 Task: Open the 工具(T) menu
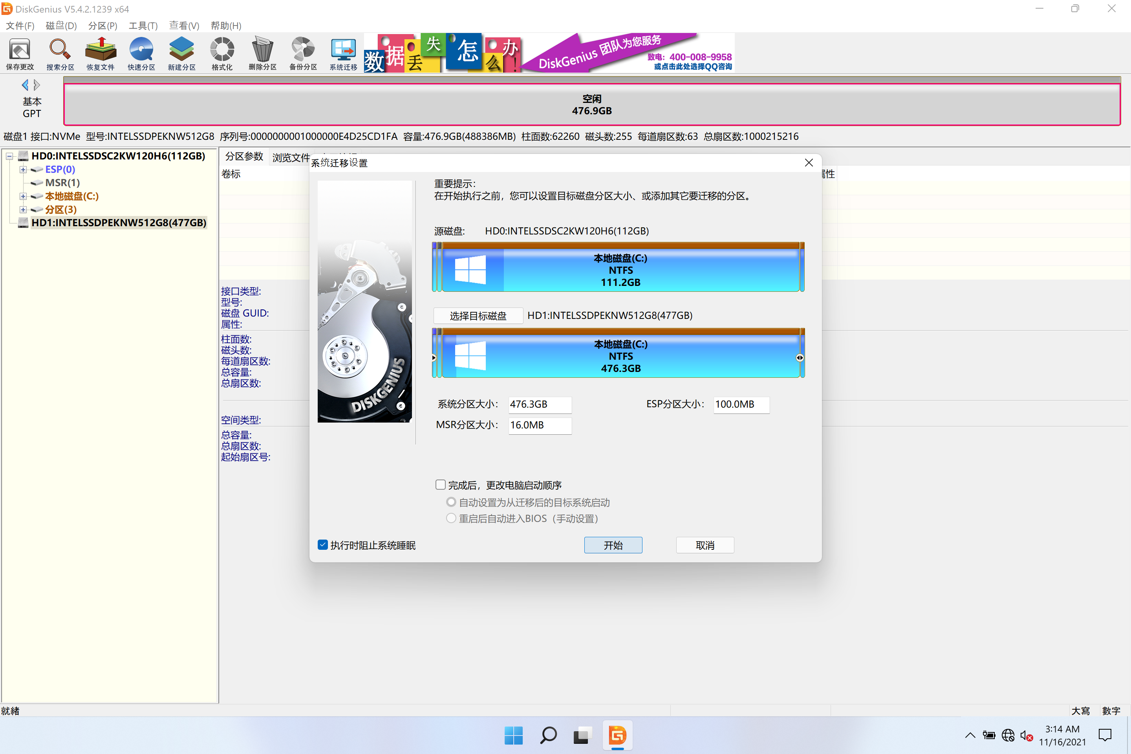143,26
